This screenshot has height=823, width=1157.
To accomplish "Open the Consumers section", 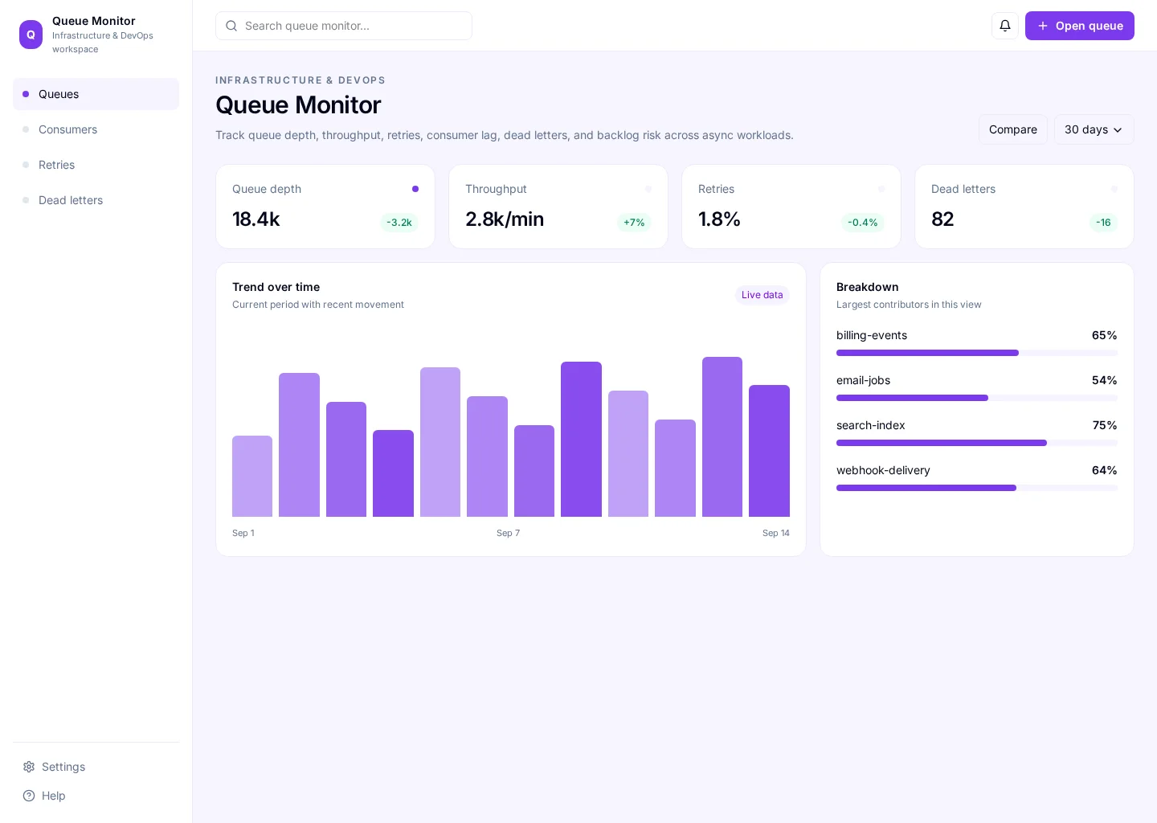I will (x=96, y=129).
